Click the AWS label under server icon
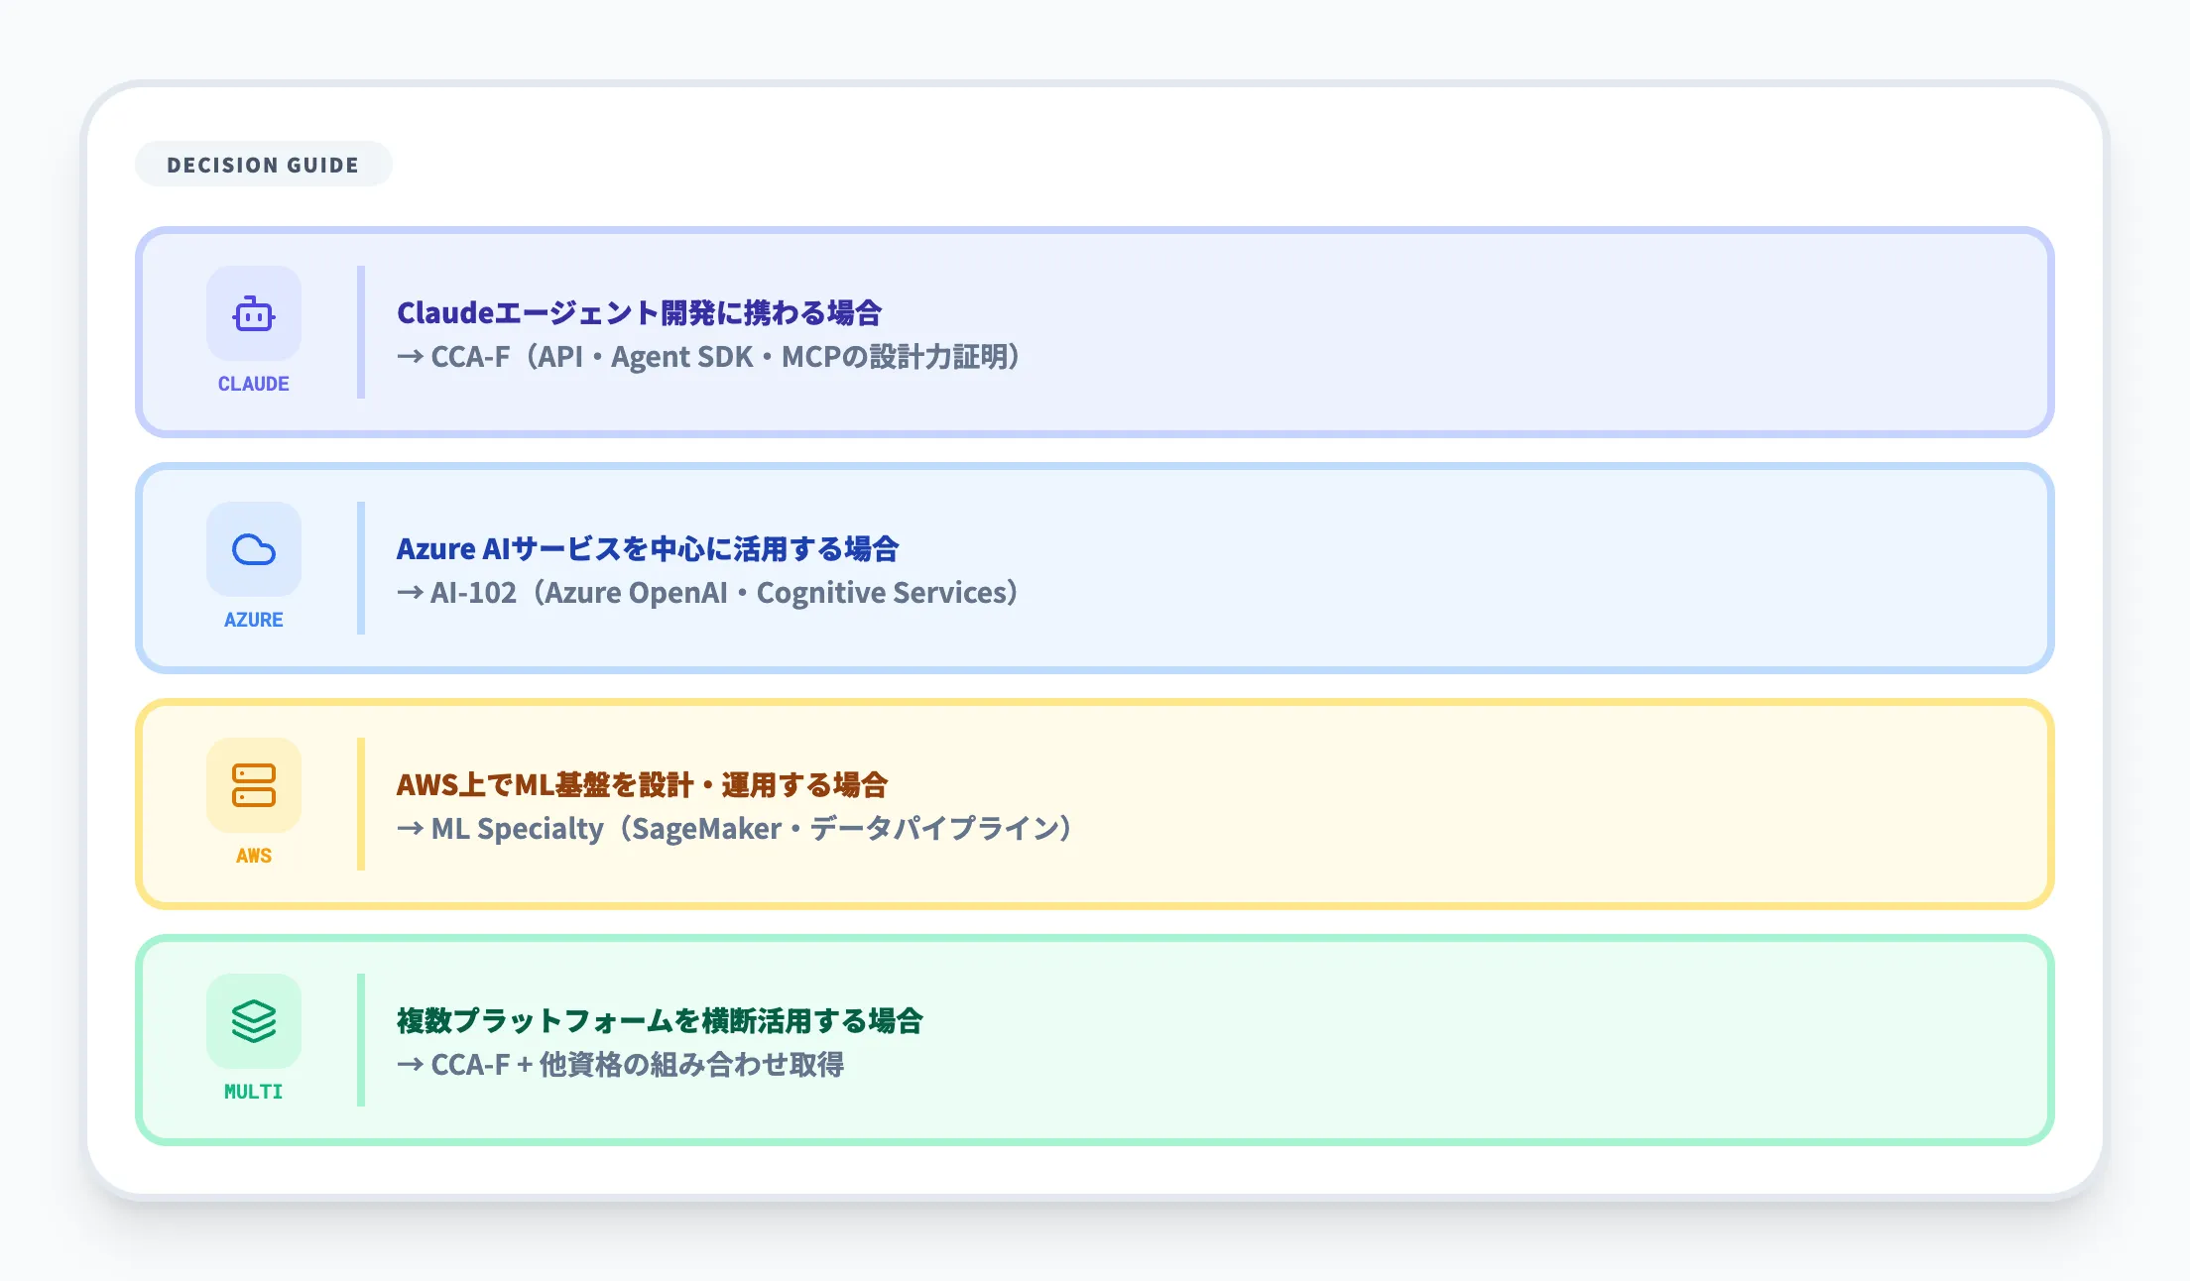The image size is (2190, 1281). 254,856
